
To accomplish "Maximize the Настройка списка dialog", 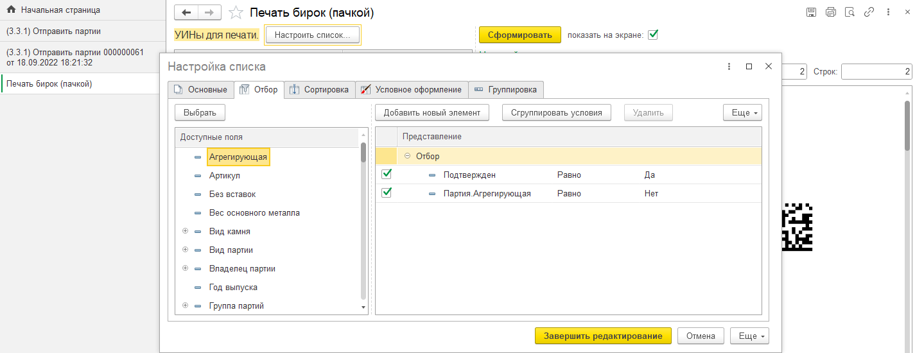I will click(749, 66).
